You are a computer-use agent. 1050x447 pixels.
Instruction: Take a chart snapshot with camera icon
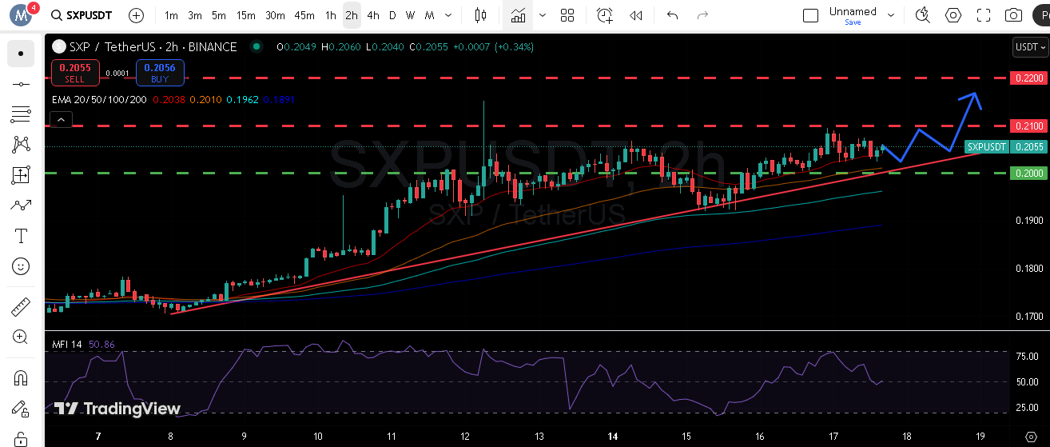click(x=1014, y=15)
